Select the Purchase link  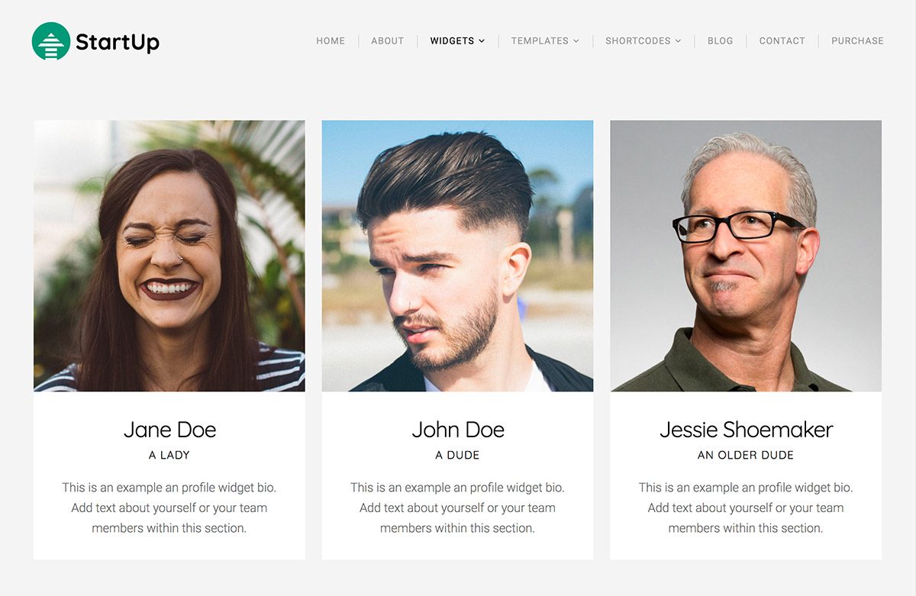[857, 41]
